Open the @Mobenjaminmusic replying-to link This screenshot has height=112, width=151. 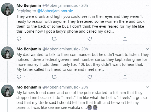(x=55, y=11)
